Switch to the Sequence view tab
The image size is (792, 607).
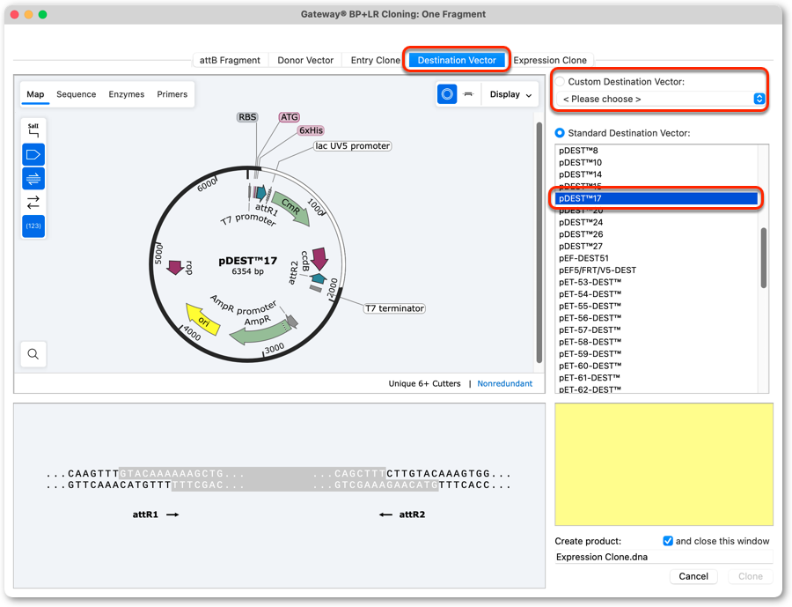tap(77, 94)
